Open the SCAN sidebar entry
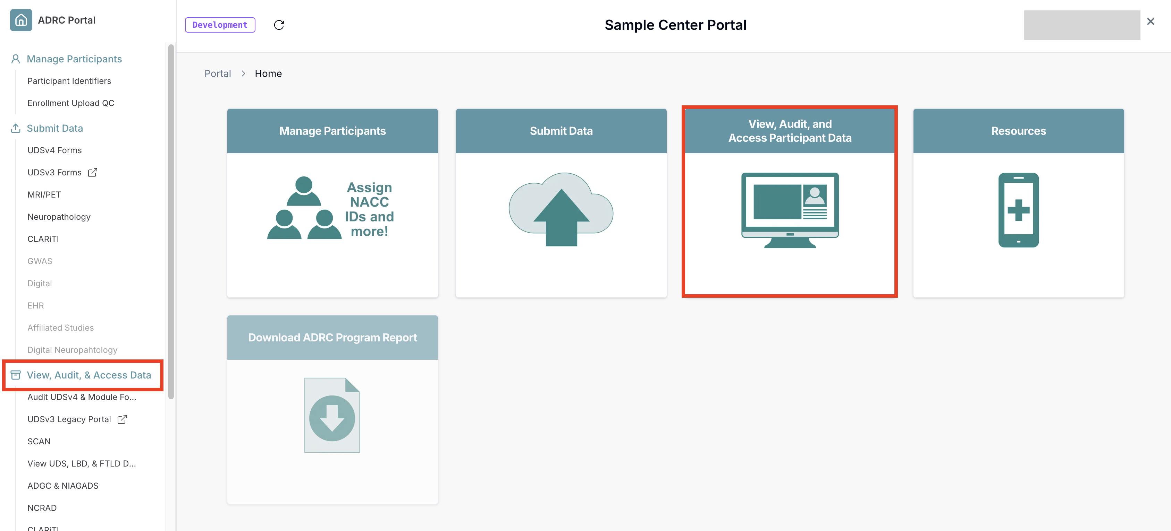 [x=39, y=441]
